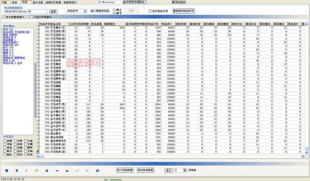The image size is (310, 181).
Task: Click the edit record triangle icon
Action: (67, 170)
